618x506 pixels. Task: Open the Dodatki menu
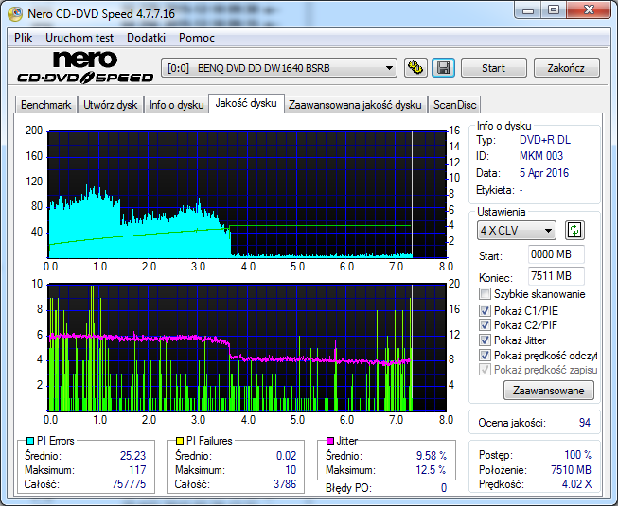(147, 38)
